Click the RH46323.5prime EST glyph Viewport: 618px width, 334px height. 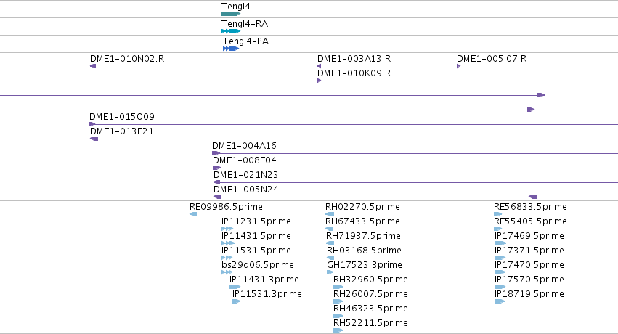pyautogui.click(x=338, y=316)
